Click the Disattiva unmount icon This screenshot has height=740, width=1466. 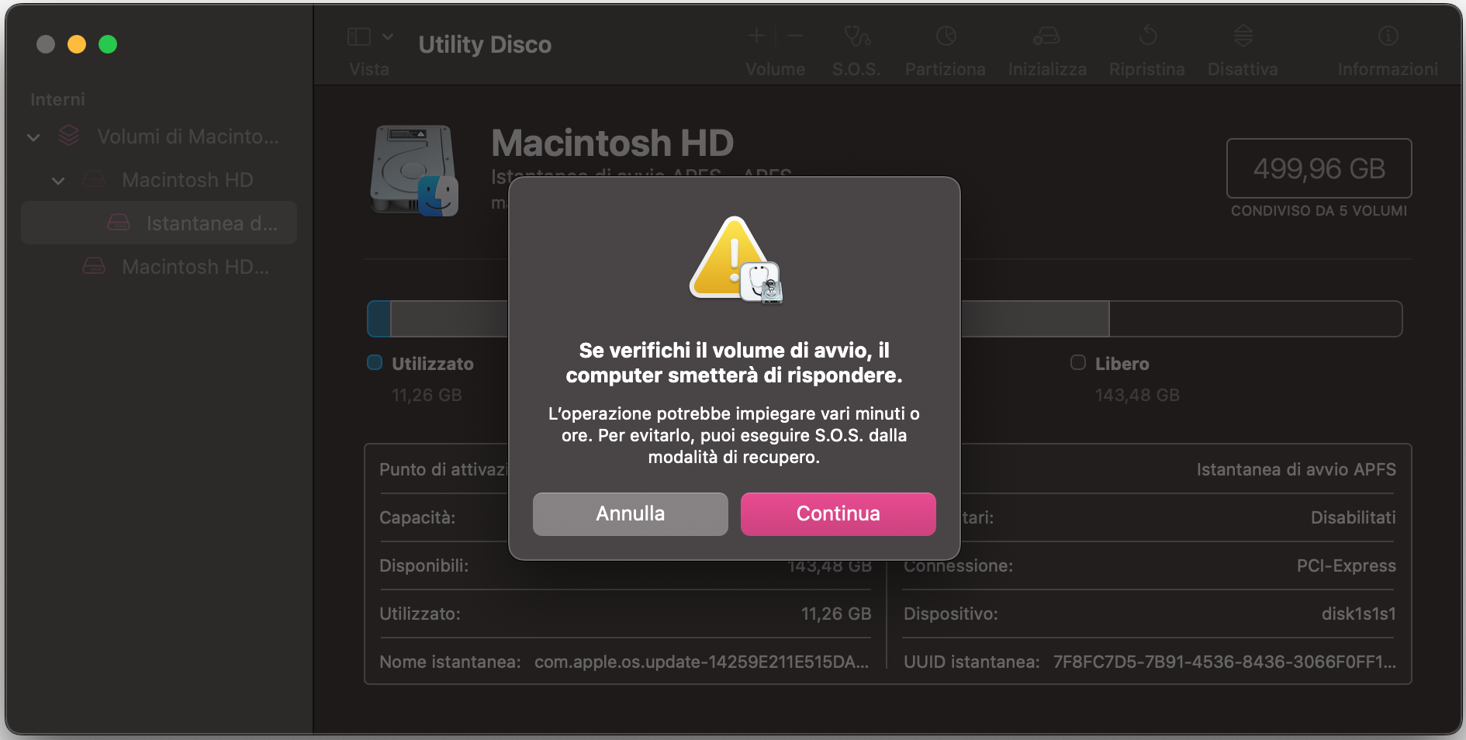(1243, 36)
